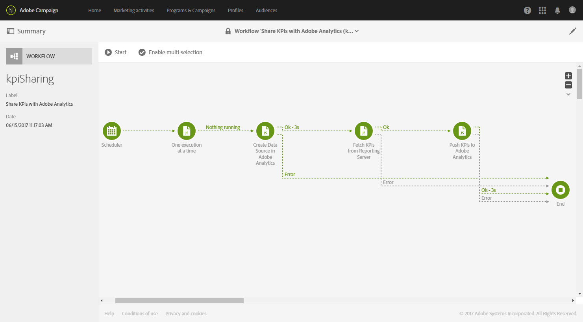Select the One execution at a time node
This screenshot has width=583, height=322.
(x=187, y=131)
